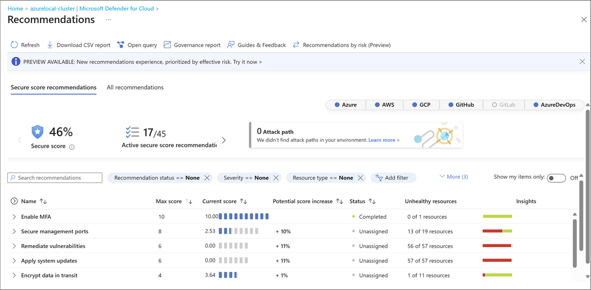Expand the Encrypt data in transit row
The height and width of the screenshot is (290, 591).
pos(14,276)
